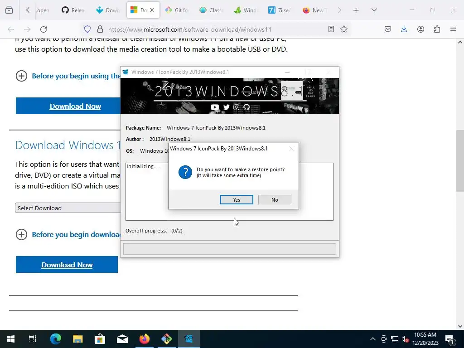Image resolution: width=464 pixels, height=348 pixels.
Task: Switch to the New Tab Firefox tab
Action: pos(314,10)
